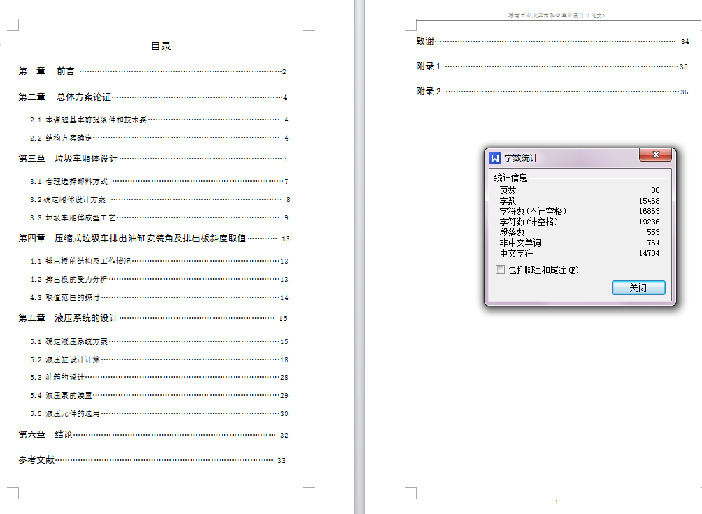Click the 字符数(计空格) value 19236
The image size is (702, 514).
point(649,222)
